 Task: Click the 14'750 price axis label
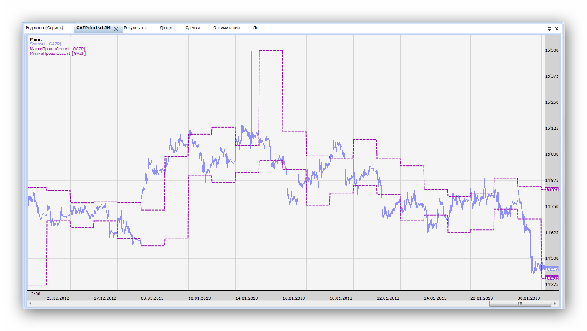[551, 206]
